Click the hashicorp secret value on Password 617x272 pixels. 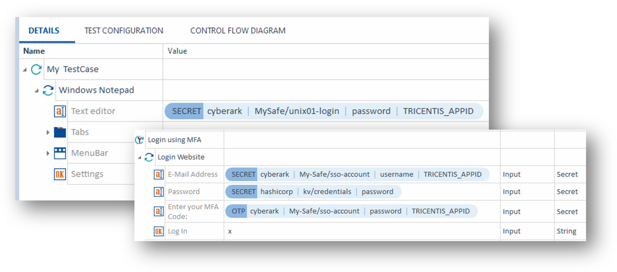pos(276,192)
